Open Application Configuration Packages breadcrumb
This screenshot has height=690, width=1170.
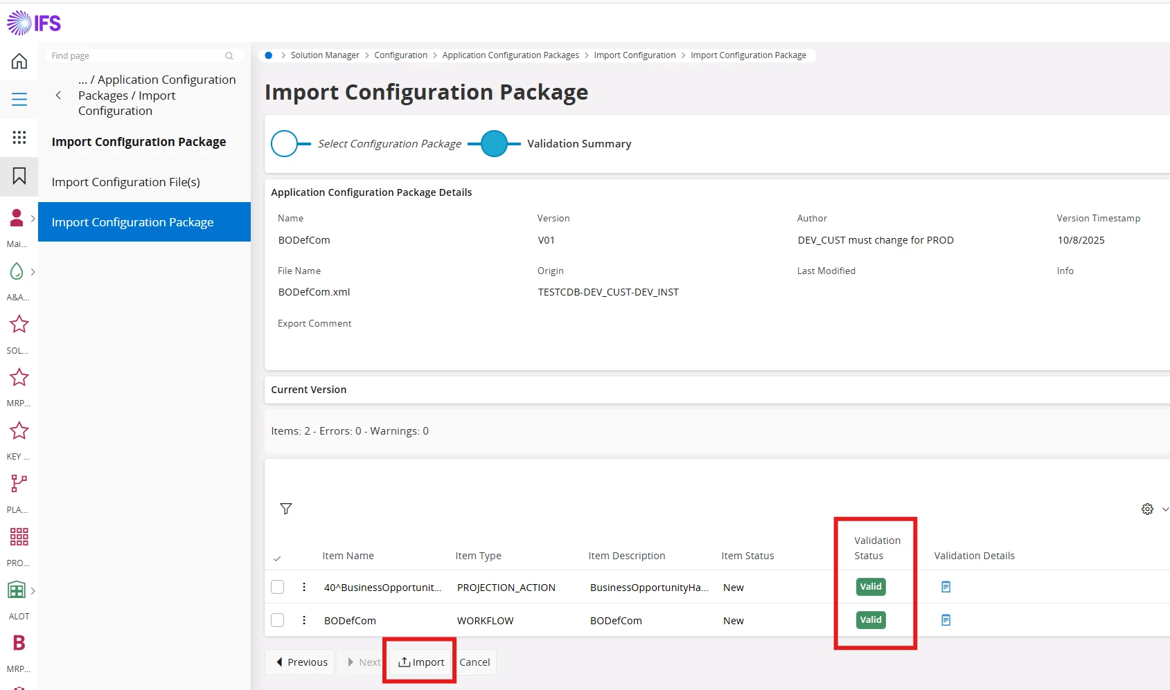coord(511,55)
